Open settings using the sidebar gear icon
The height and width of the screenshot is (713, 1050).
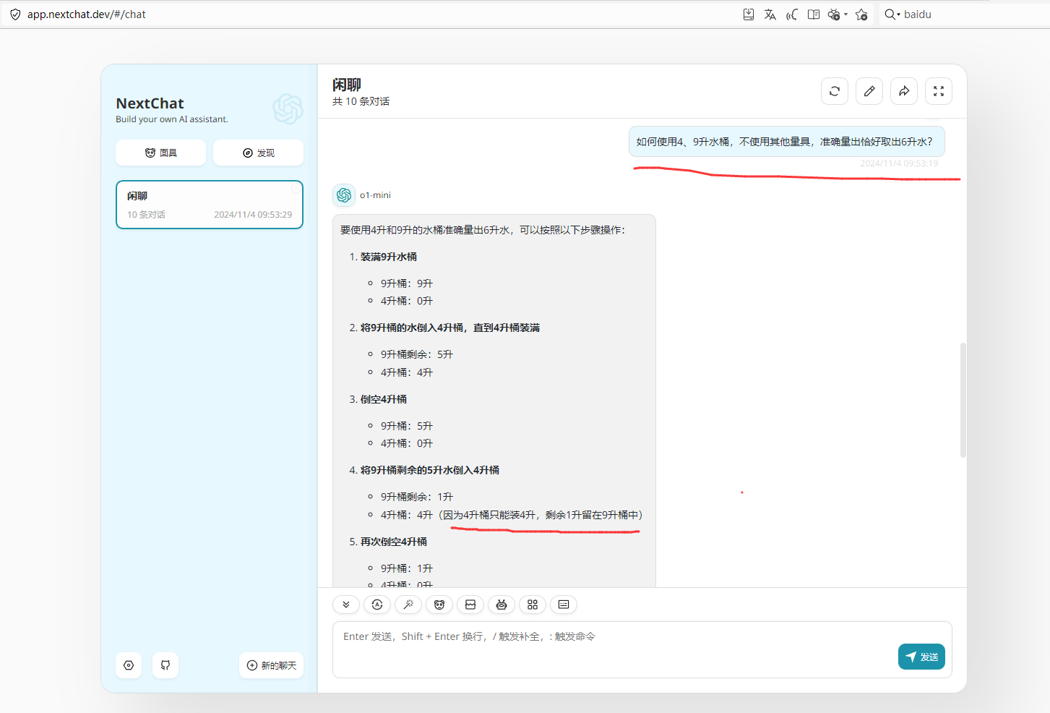coord(129,665)
